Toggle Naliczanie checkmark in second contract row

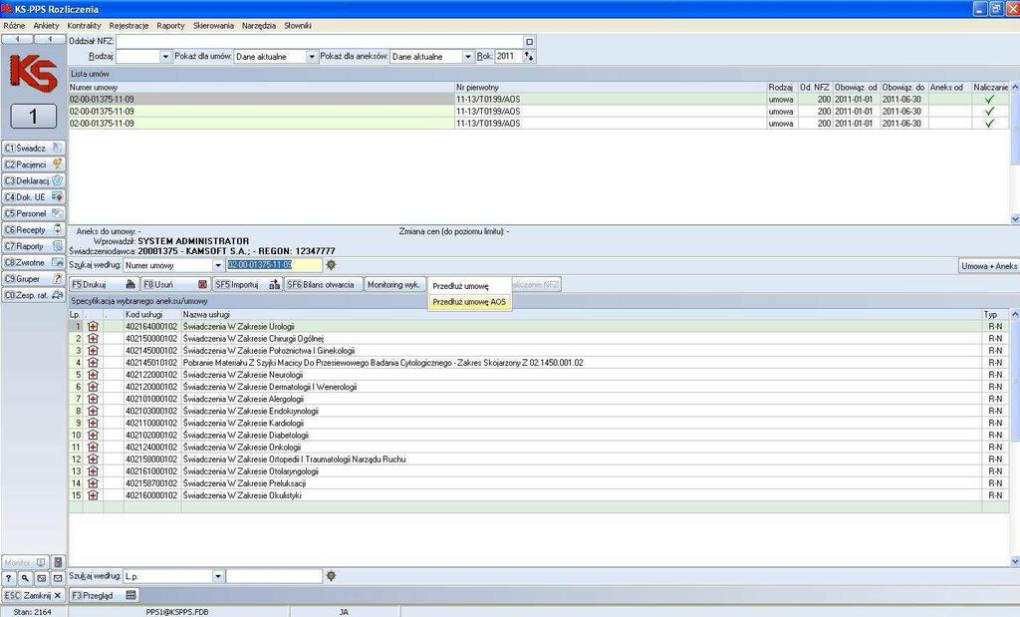[989, 112]
